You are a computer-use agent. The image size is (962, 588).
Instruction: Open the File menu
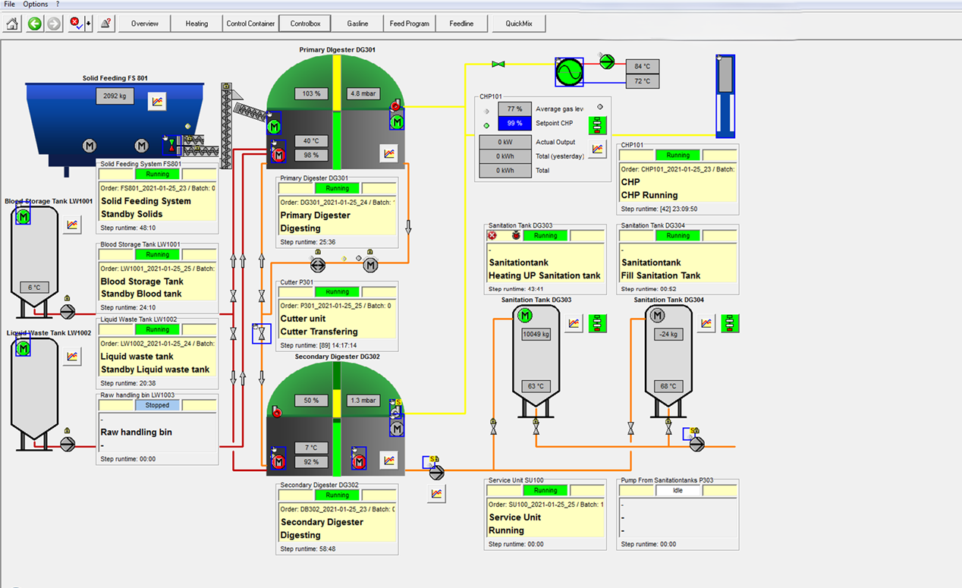point(10,5)
